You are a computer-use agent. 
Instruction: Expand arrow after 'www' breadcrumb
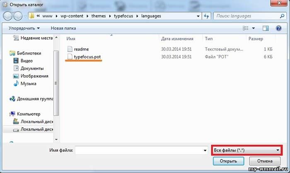[x=56, y=16]
